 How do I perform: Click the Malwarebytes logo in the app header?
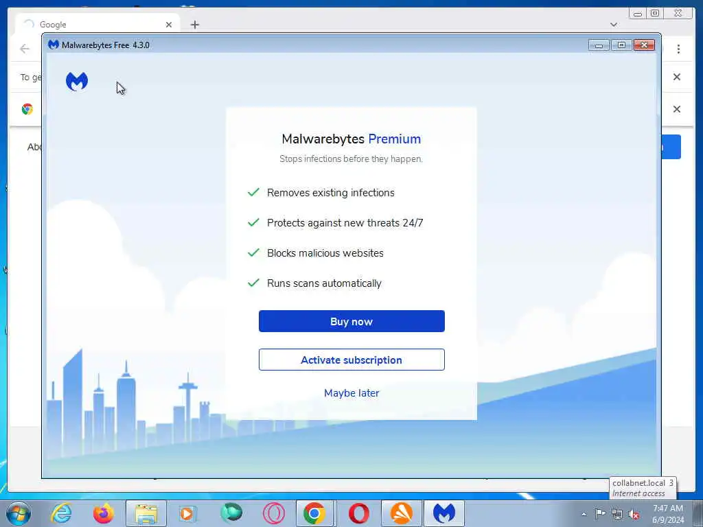77,82
